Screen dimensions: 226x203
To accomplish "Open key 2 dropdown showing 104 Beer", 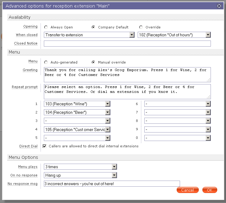I will click(77, 112).
